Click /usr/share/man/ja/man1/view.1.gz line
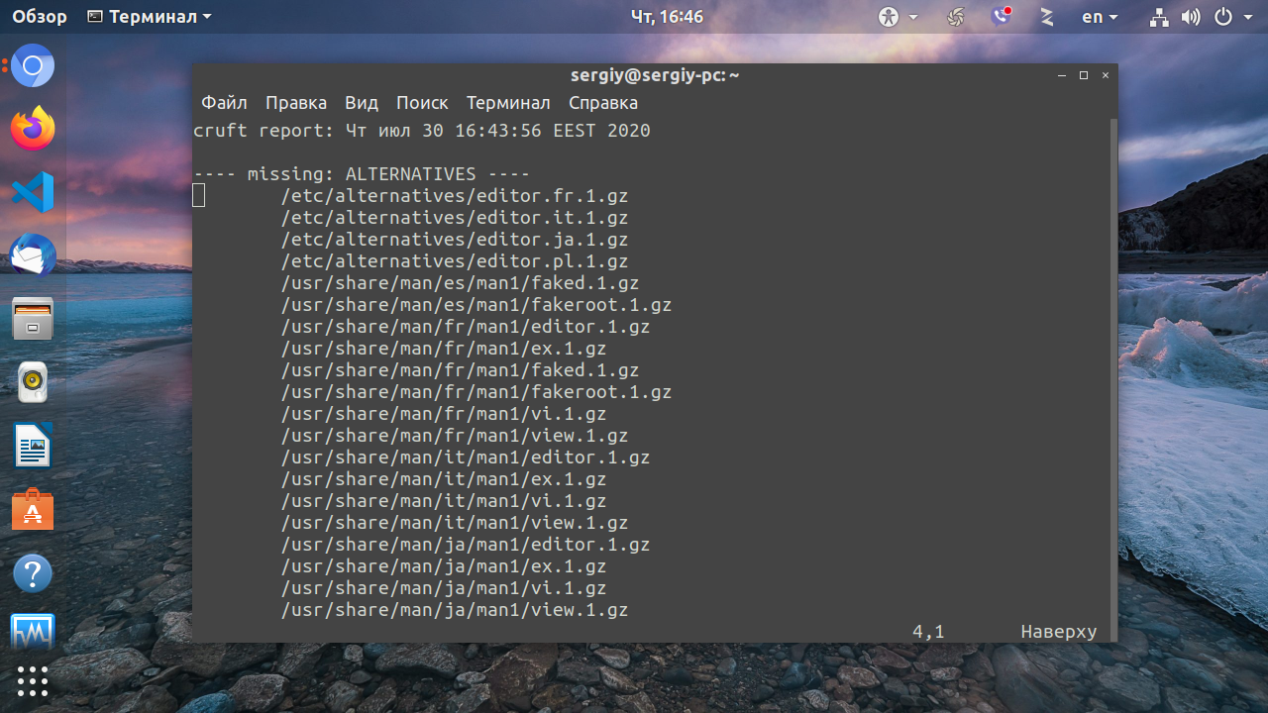This screenshot has width=1268, height=713. [x=455, y=610]
